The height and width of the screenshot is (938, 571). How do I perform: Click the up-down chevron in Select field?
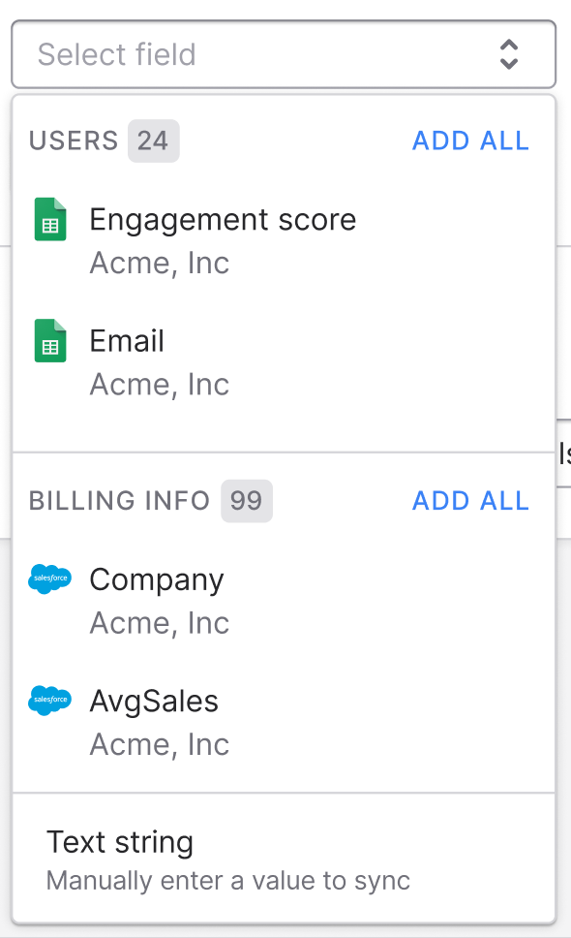[x=508, y=54]
